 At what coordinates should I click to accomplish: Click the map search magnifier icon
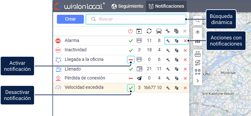(198, 21)
